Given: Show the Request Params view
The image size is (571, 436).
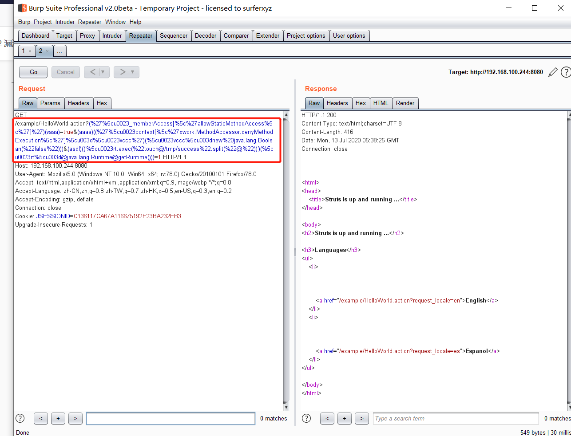Looking at the screenshot, I should pos(50,103).
